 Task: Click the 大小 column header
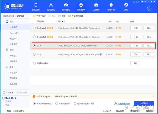(x=110, y=21)
